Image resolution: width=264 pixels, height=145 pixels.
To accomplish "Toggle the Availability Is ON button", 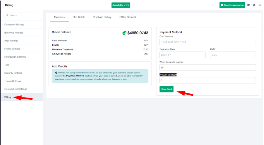I will [x=121, y=5].
